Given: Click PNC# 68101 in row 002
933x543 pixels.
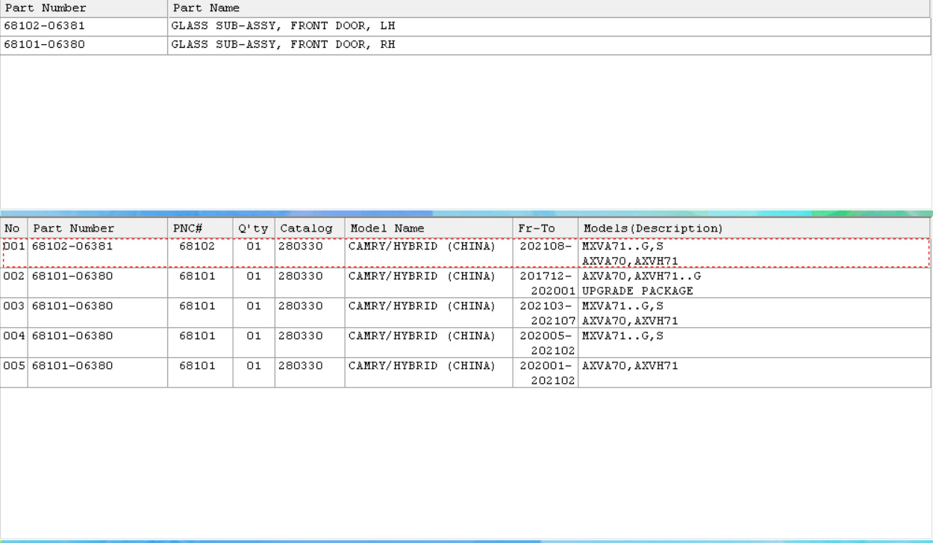Looking at the screenshot, I should coord(197,276).
